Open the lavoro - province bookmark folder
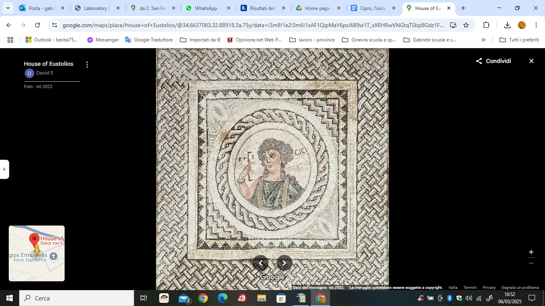The image size is (545, 306). point(312,40)
